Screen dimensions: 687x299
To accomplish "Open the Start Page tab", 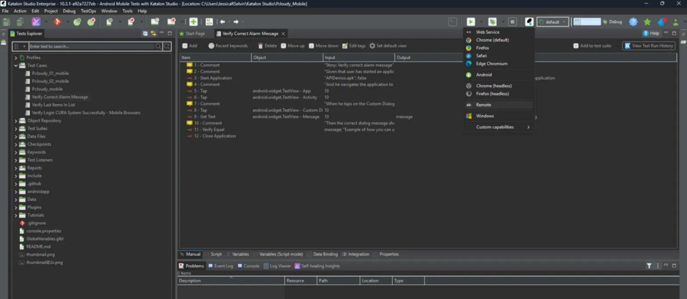I will (192, 34).
